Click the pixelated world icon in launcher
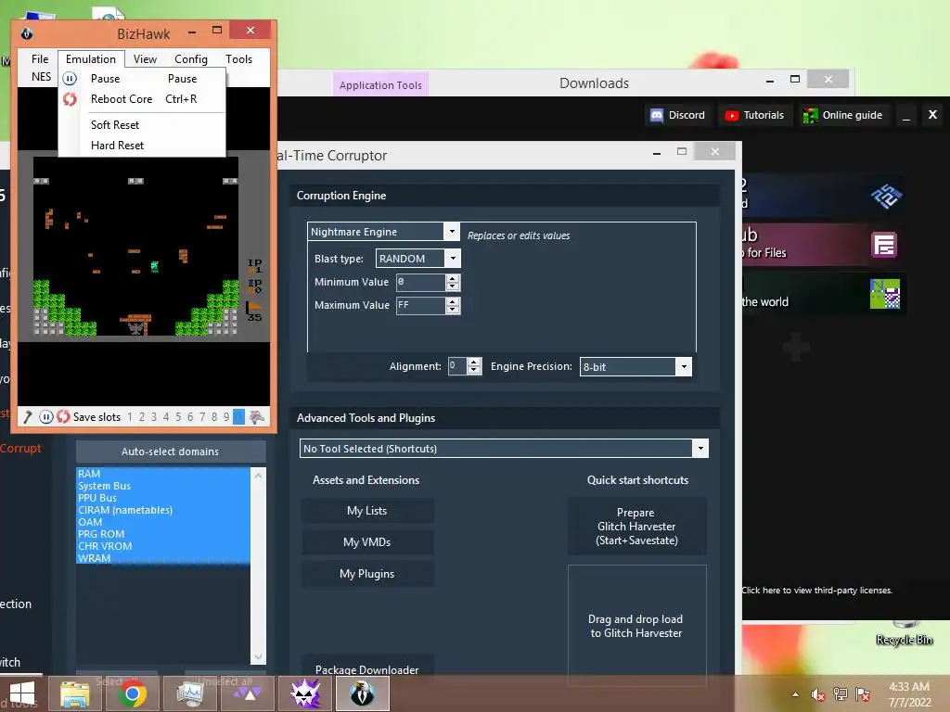This screenshot has height=712, width=950. pos(884,294)
